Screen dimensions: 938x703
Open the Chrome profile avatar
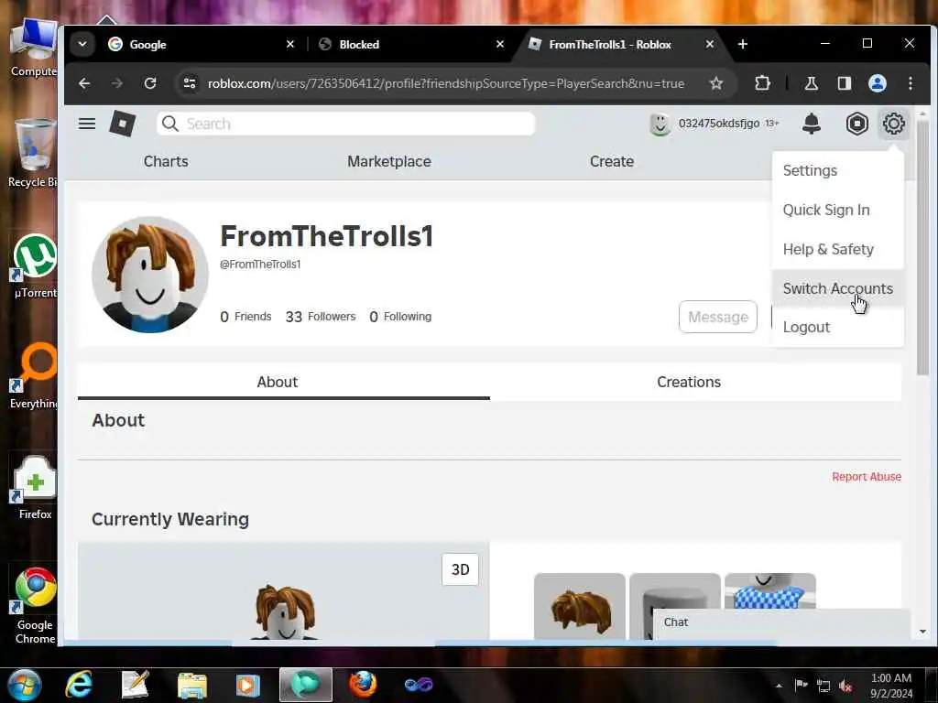[x=877, y=83]
